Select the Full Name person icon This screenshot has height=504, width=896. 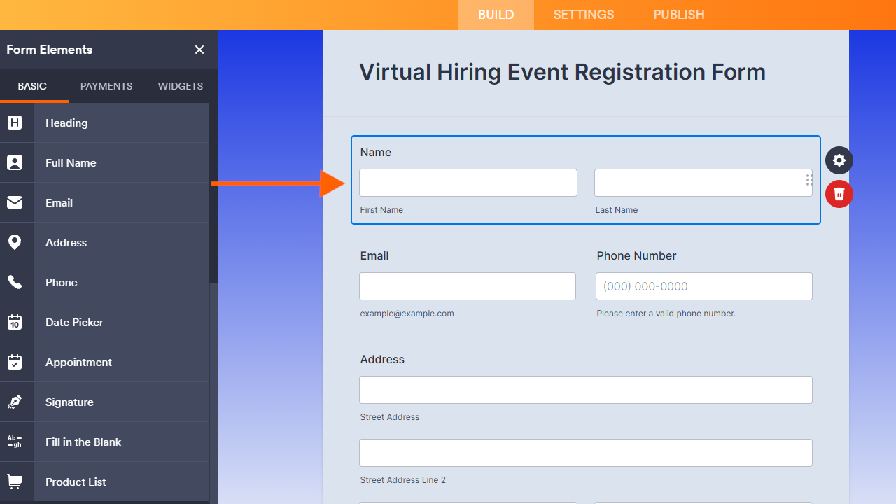pyautogui.click(x=15, y=163)
